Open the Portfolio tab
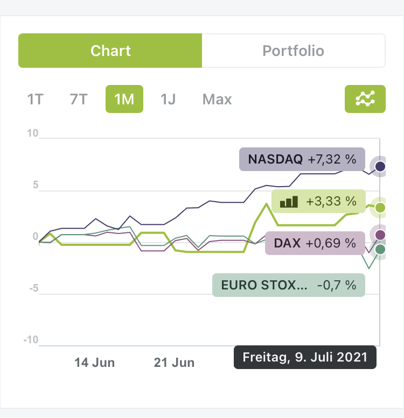The image size is (404, 418). pos(293,51)
